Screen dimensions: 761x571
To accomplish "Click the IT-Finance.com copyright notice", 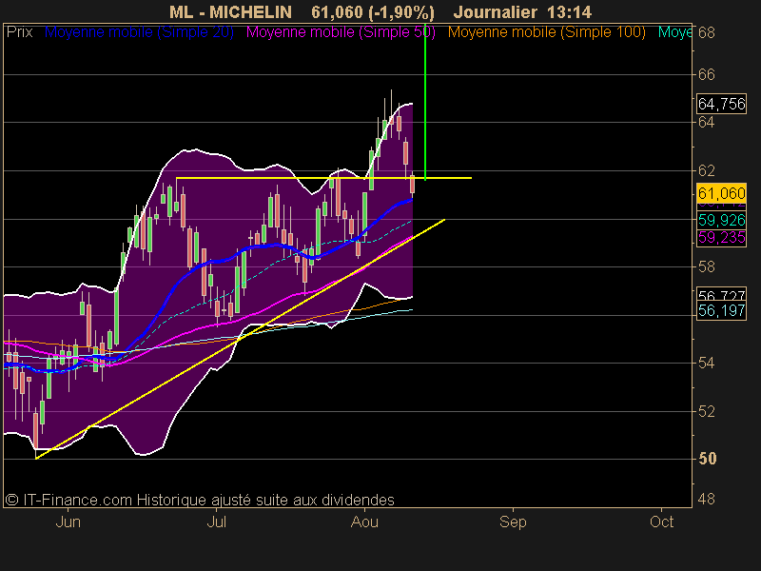I will pos(200,500).
